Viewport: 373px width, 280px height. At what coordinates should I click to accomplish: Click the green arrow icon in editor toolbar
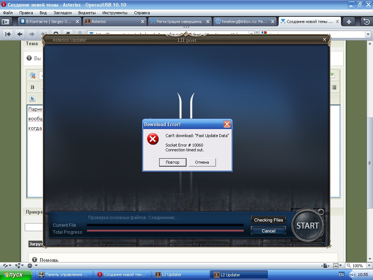pos(333,75)
